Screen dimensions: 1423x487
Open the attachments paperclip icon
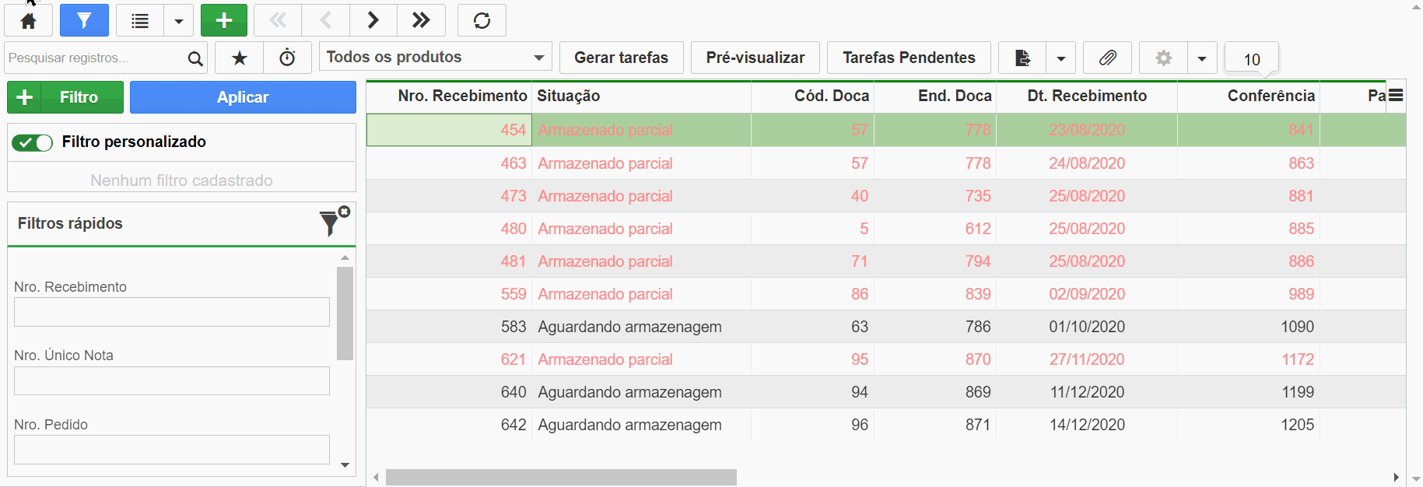[x=1107, y=58]
